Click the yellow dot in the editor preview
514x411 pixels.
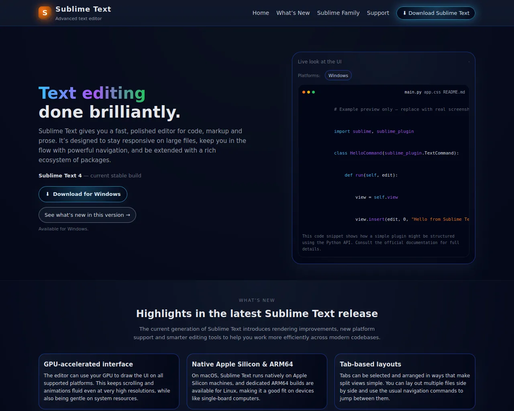[x=308, y=92]
